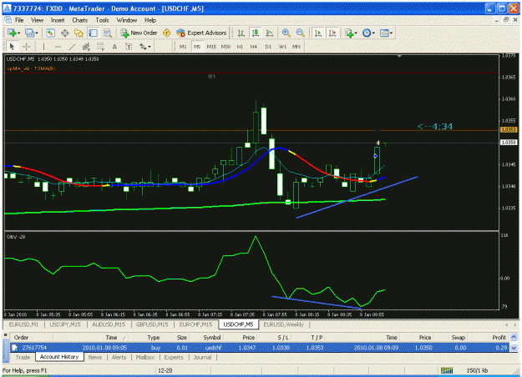The width and height of the screenshot is (522, 377).
Task: Click the order row icon for 27617754
Action: (15, 348)
